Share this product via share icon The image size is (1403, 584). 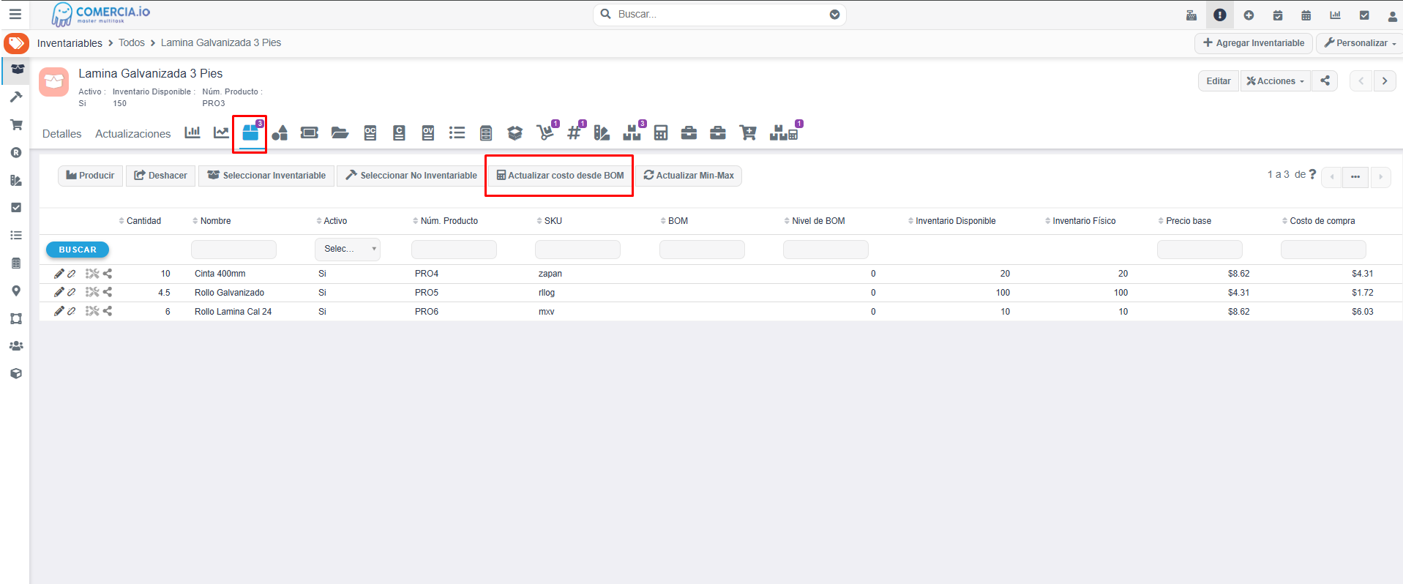[x=1325, y=81]
